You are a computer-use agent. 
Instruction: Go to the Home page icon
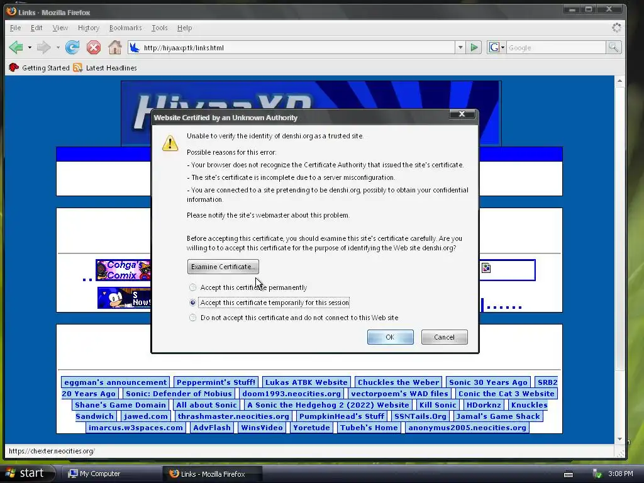tap(115, 48)
